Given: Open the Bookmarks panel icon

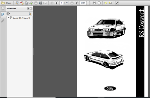Looking at the screenshot, I should tap(3, 15).
